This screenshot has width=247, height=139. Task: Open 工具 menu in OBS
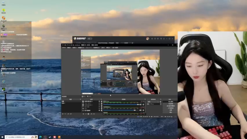(x=103, y=48)
